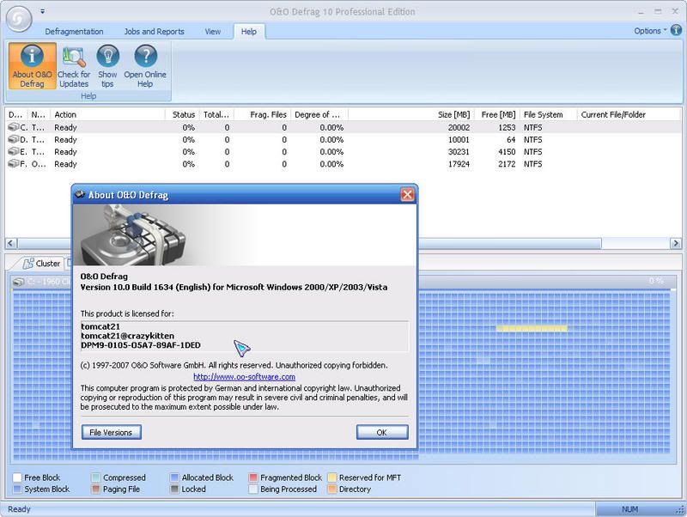The height and width of the screenshot is (517, 687).
Task: Click the Check for Updates icon
Action: pyautogui.click(x=74, y=66)
